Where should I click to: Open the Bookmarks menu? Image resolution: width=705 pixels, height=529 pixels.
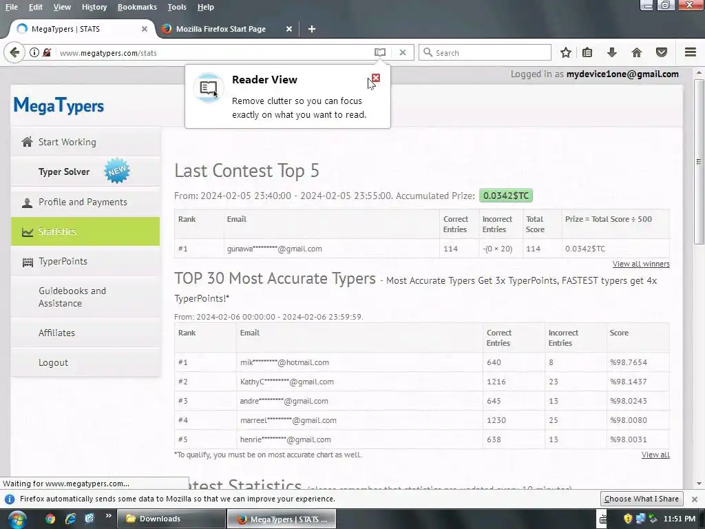tap(137, 7)
